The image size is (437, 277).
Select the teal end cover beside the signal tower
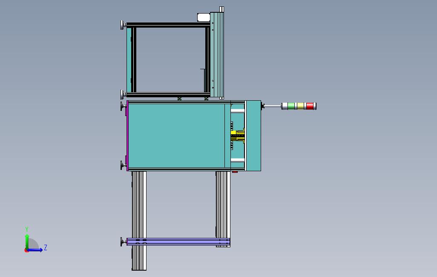[x=253, y=136]
